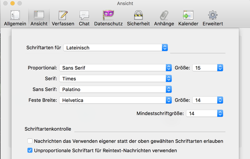Viewport: 250px width, 159px height.
Task: Open the Allgemein preferences pane
Action: 15,18
